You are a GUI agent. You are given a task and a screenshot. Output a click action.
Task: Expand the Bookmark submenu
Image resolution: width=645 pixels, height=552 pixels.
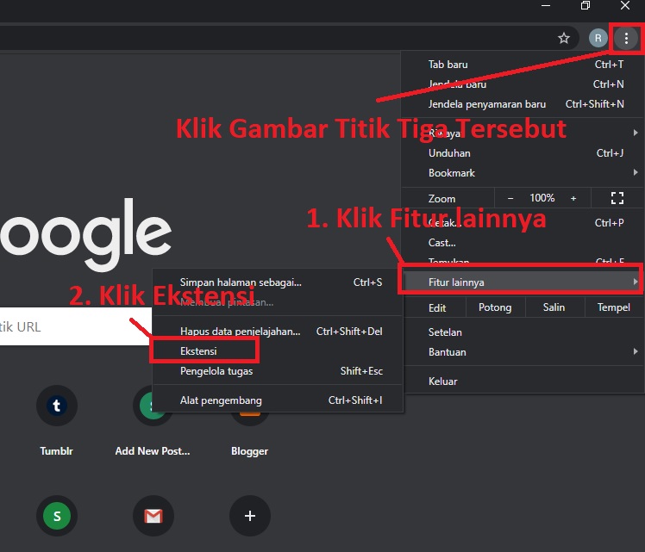pos(523,173)
